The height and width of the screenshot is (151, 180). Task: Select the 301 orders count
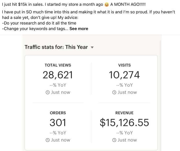[58, 123]
